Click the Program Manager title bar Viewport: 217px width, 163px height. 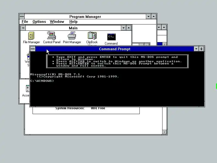click(x=85, y=17)
